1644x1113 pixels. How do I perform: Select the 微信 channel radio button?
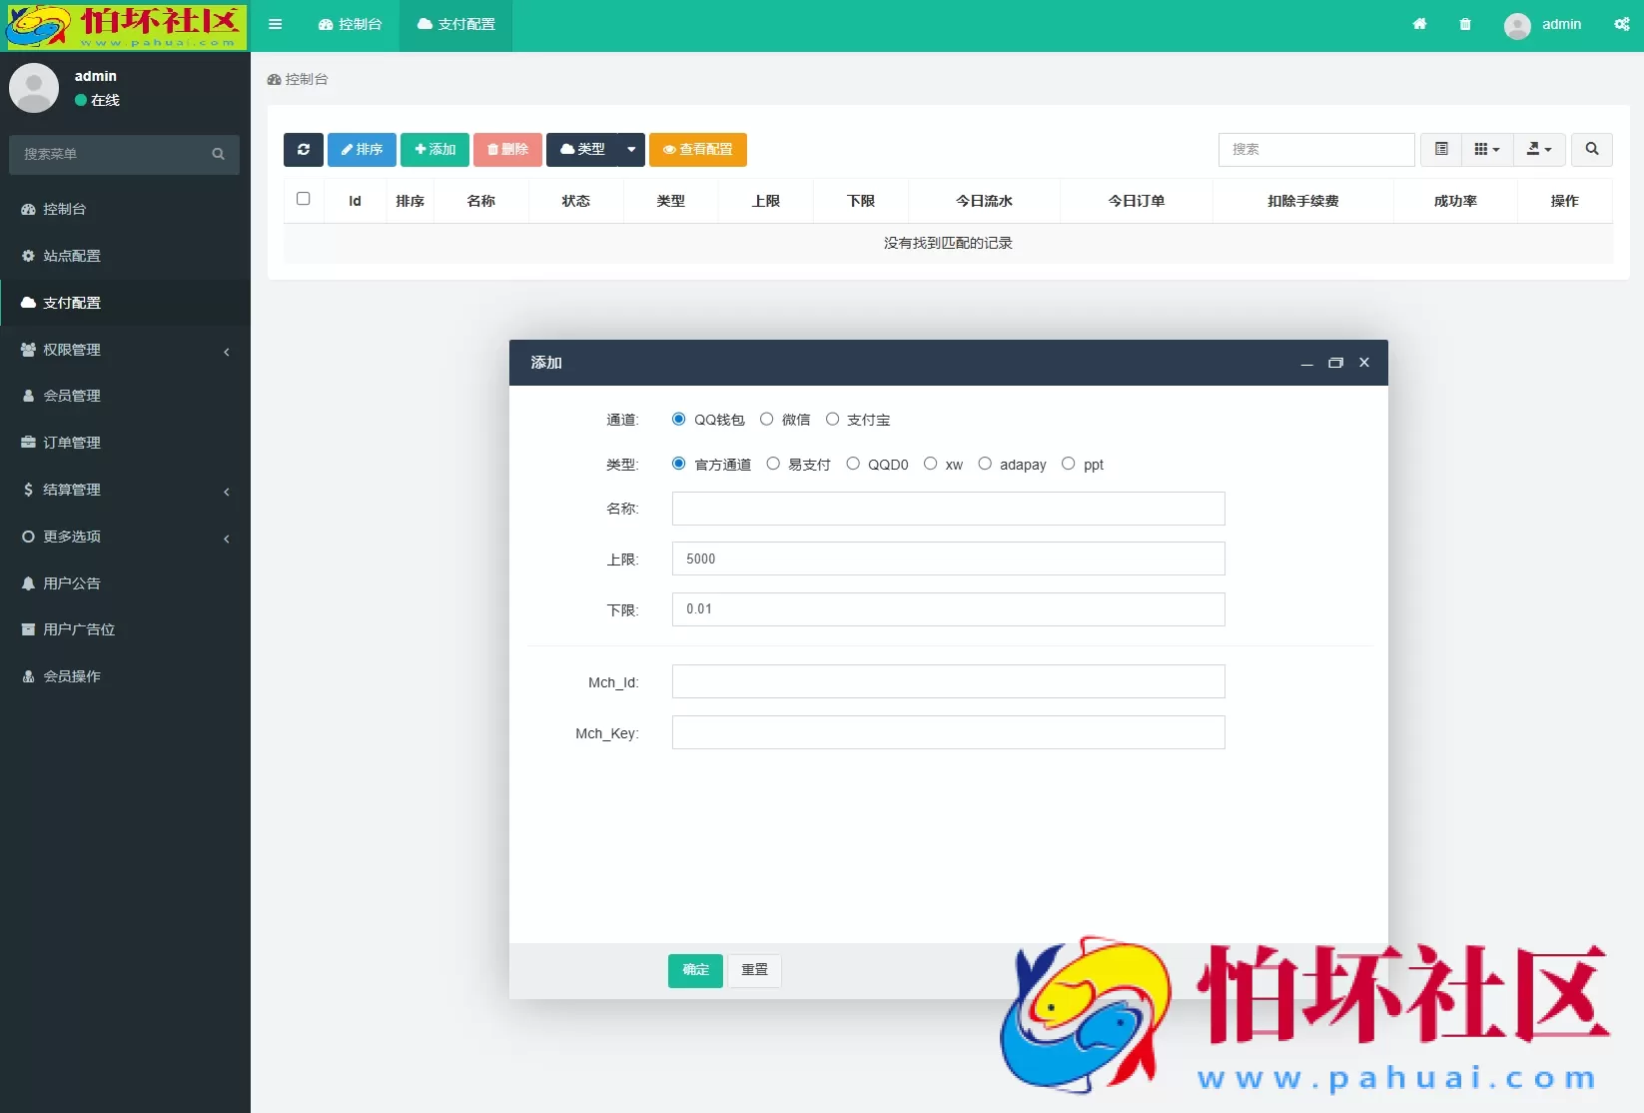(x=766, y=419)
